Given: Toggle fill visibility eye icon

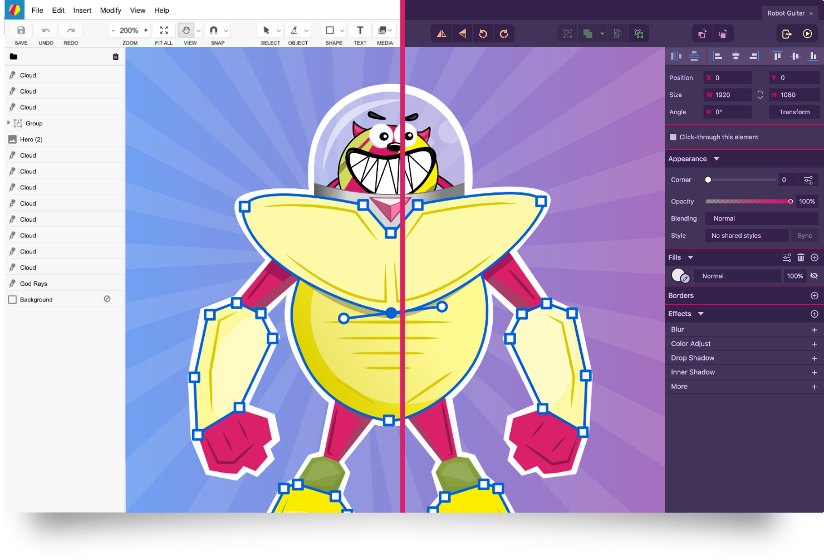Looking at the screenshot, I should coord(814,276).
